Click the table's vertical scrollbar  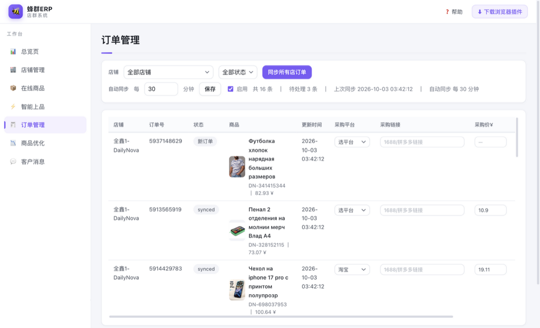(517, 137)
